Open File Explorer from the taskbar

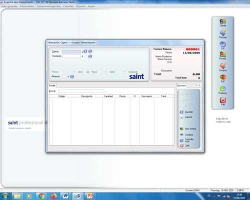click(17, 196)
